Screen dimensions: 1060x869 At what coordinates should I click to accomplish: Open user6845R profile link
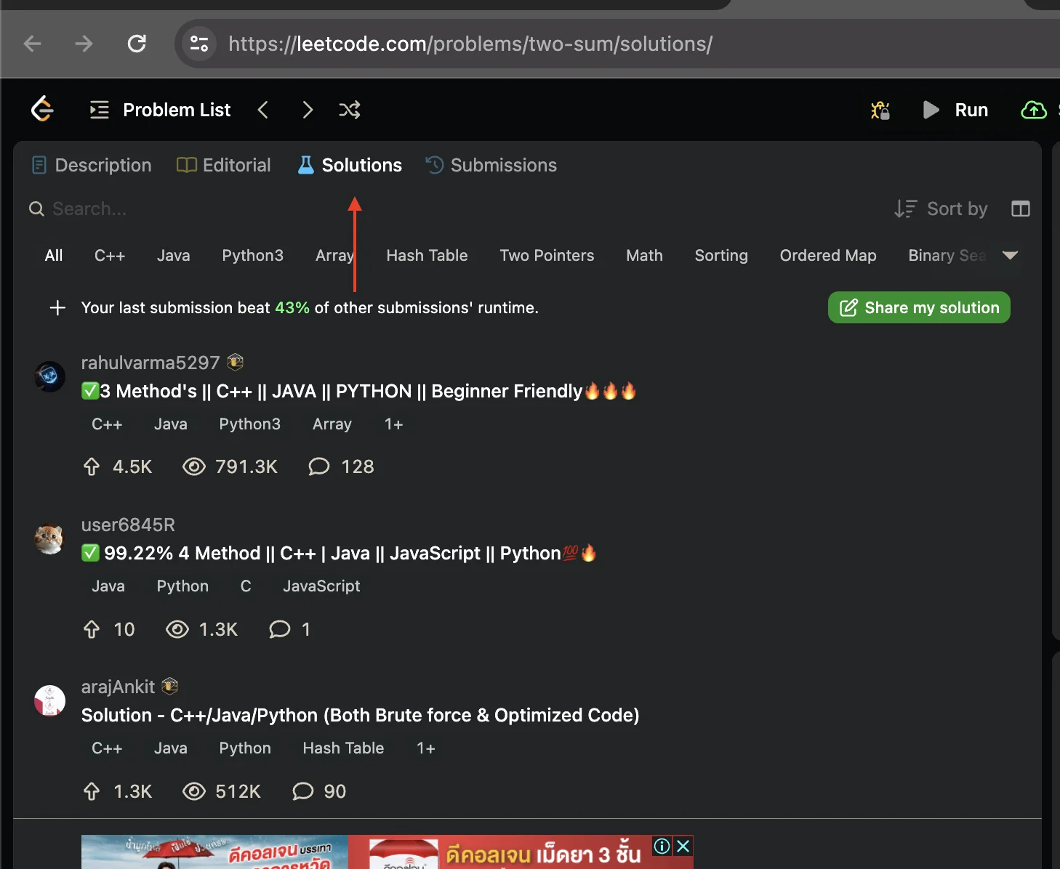click(128, 525)
